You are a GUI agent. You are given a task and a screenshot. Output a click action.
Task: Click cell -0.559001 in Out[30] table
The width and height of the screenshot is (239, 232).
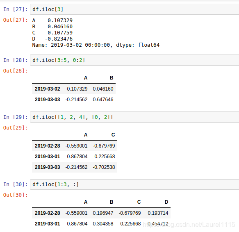click(77, 213)
